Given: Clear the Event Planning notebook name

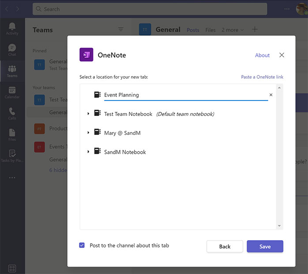Looking at the screenshot, I should click(271, 95).
